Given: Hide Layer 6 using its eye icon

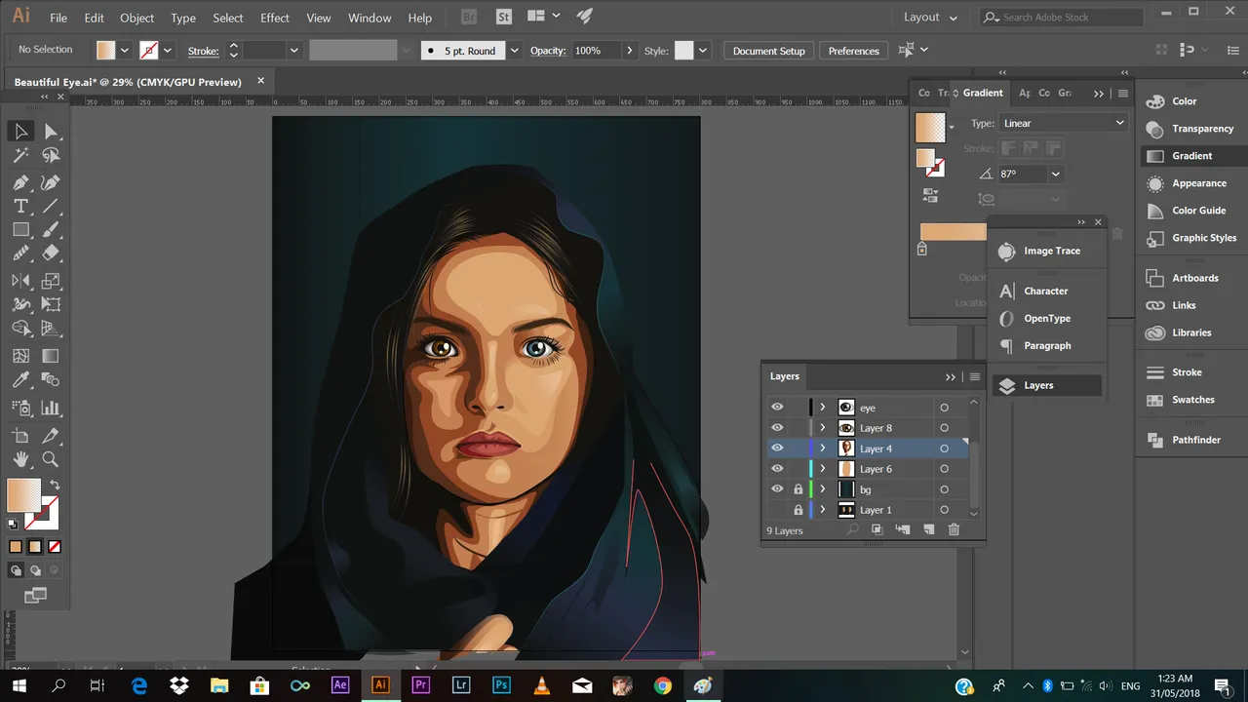Looking at the screenshot, I should (x=777, y=469).
